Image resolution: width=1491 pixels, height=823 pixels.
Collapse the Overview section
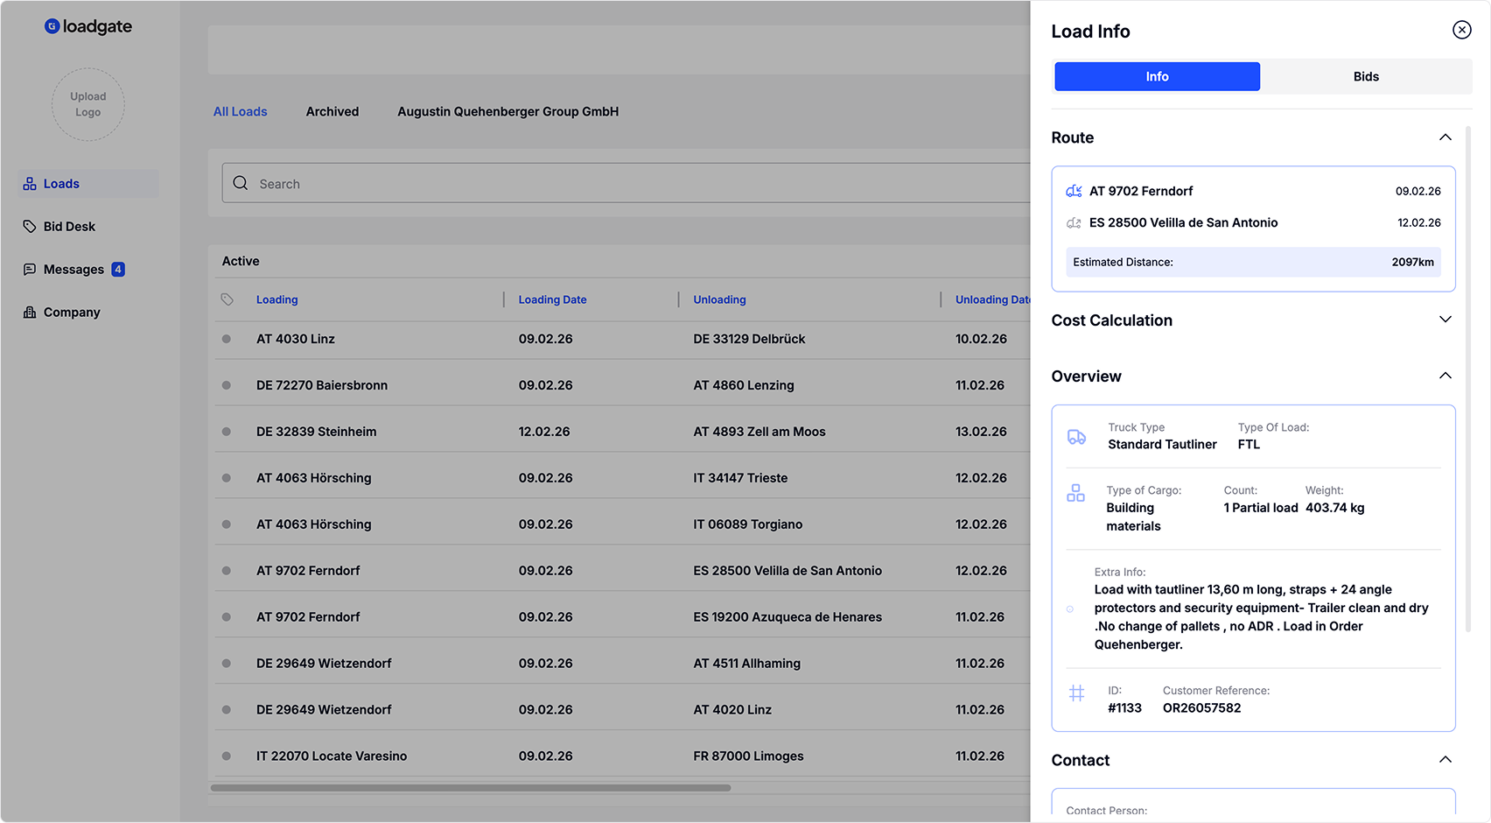click(1445, 376)
